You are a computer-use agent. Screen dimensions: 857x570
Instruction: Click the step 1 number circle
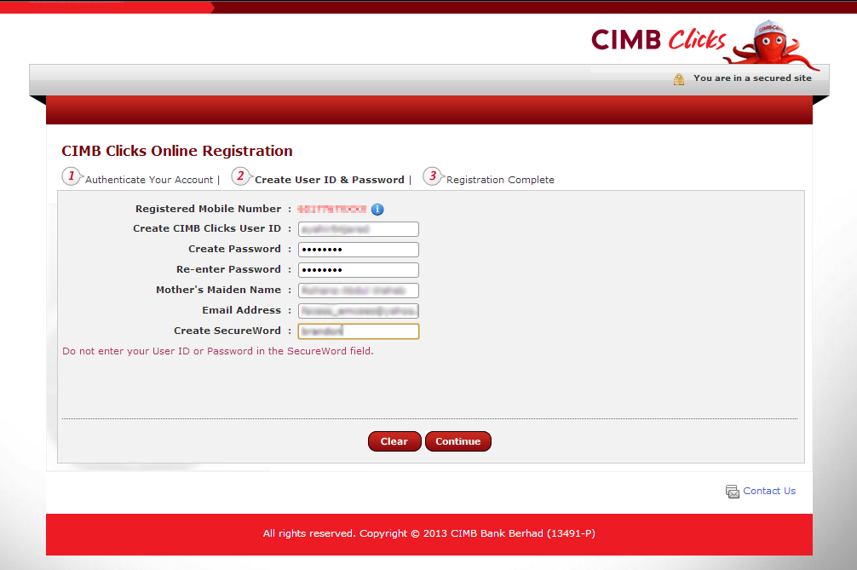(71, 176)
